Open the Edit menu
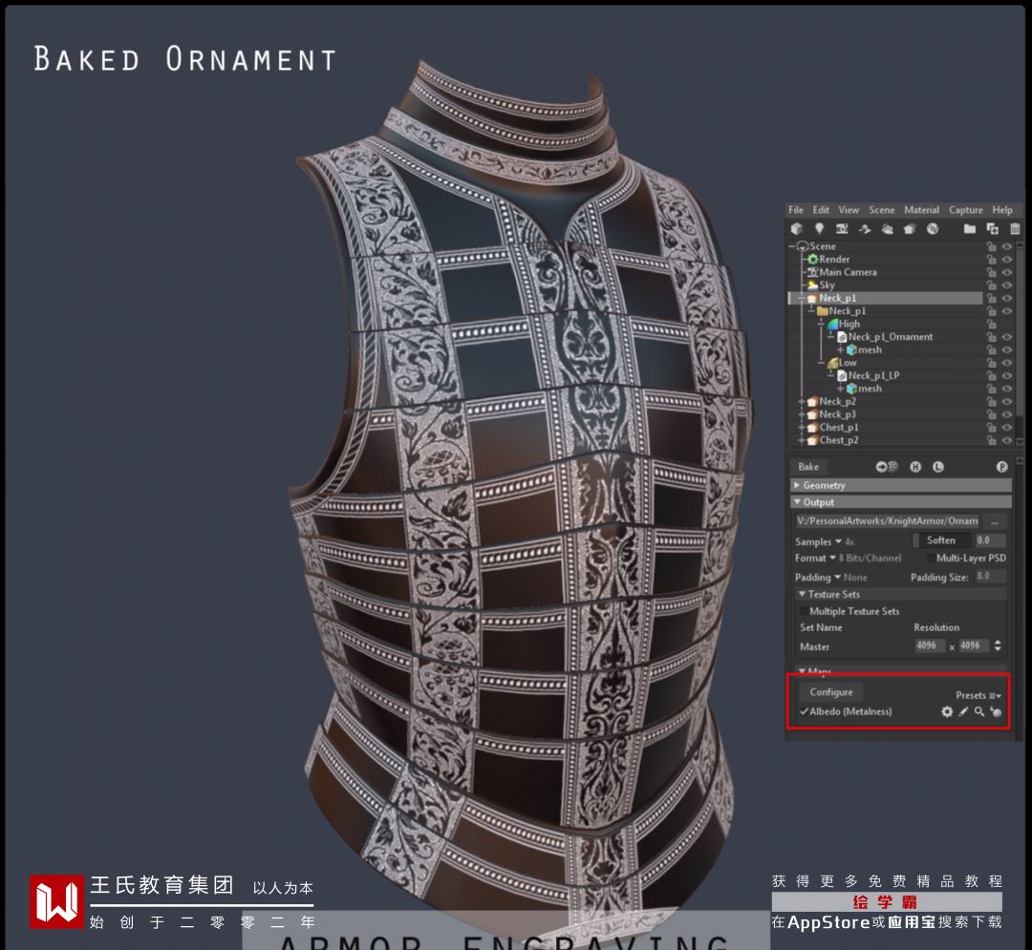 point(821,210)
